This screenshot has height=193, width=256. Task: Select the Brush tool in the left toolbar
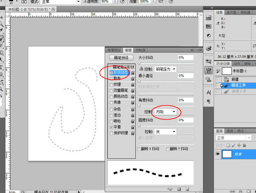coord(2,39)
